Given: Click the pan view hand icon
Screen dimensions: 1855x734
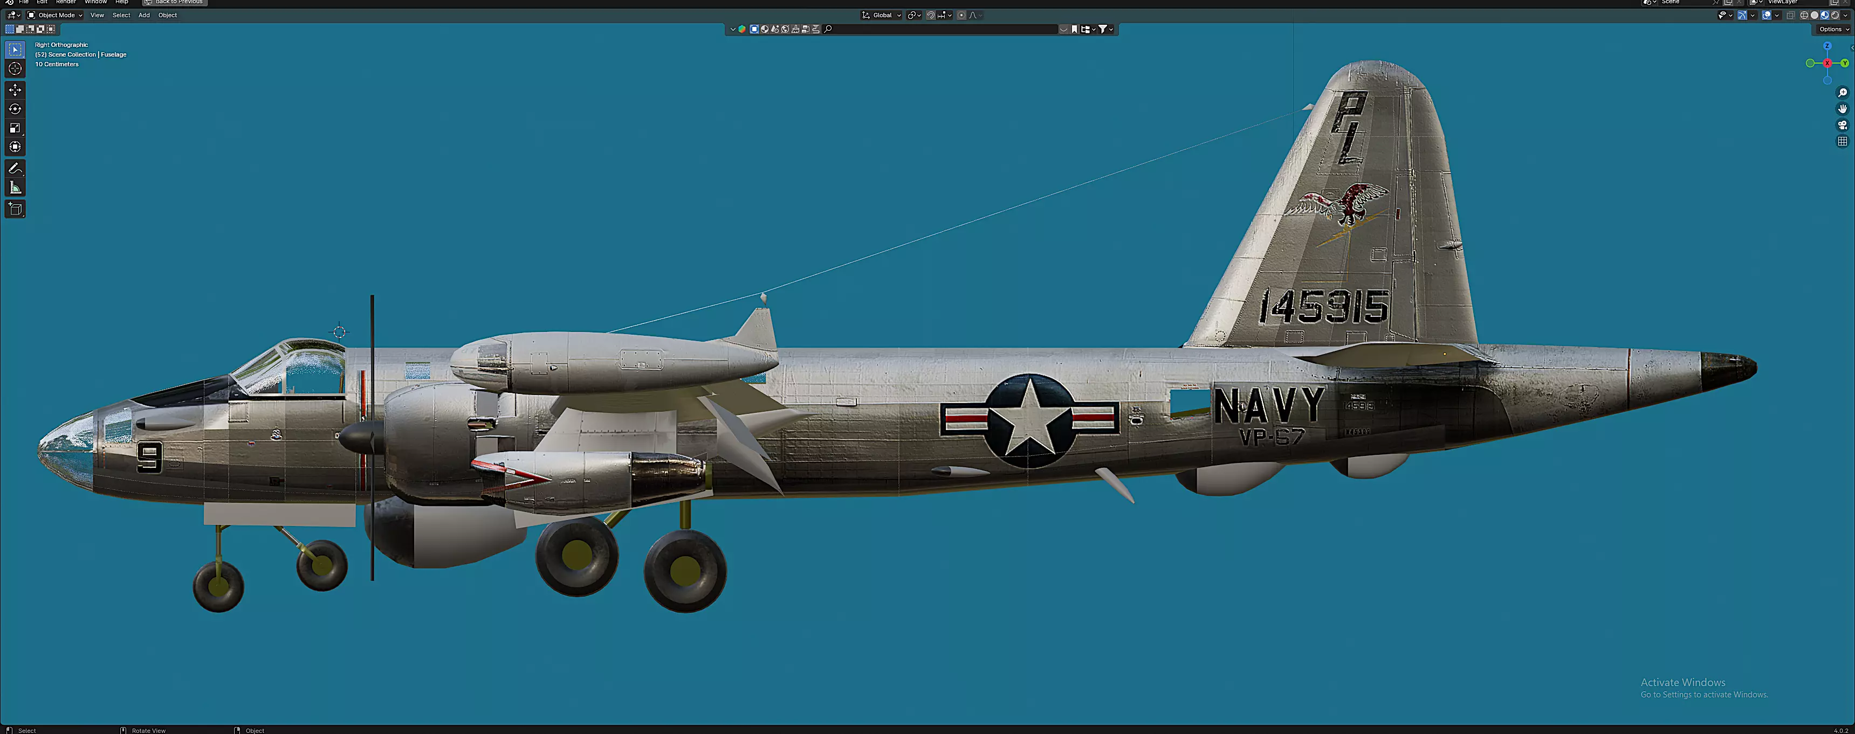Looking at the screenshot, I should coord(1843,109).
